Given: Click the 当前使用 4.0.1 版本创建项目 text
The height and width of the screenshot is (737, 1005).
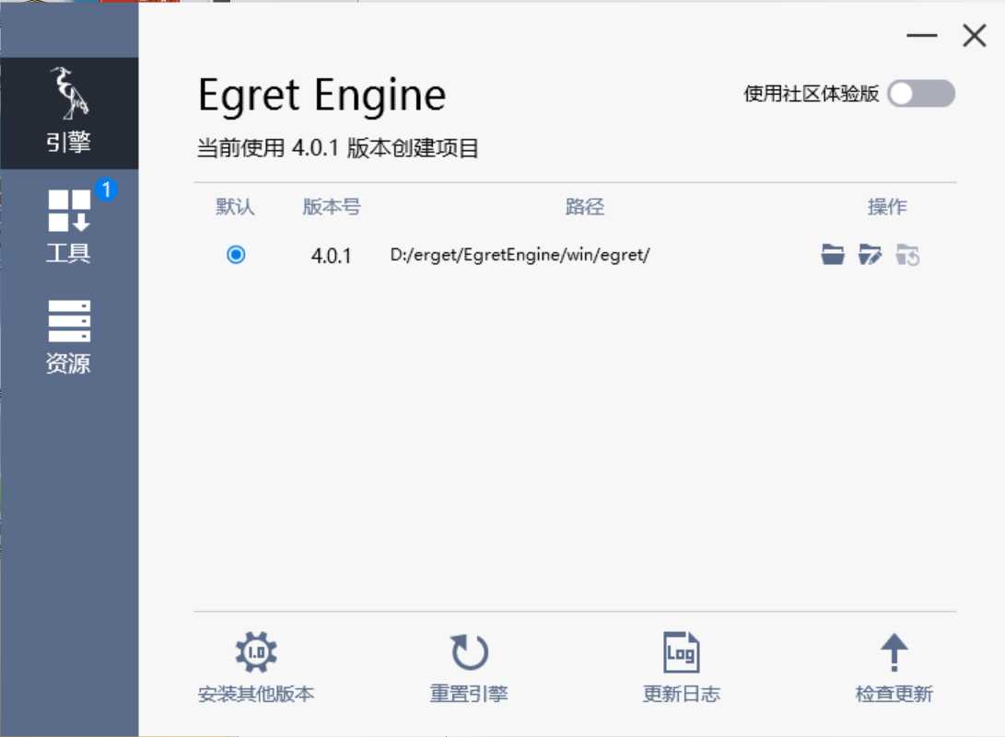Looking at the screenshot, I should pyautogui.click(x=338, y=148).
